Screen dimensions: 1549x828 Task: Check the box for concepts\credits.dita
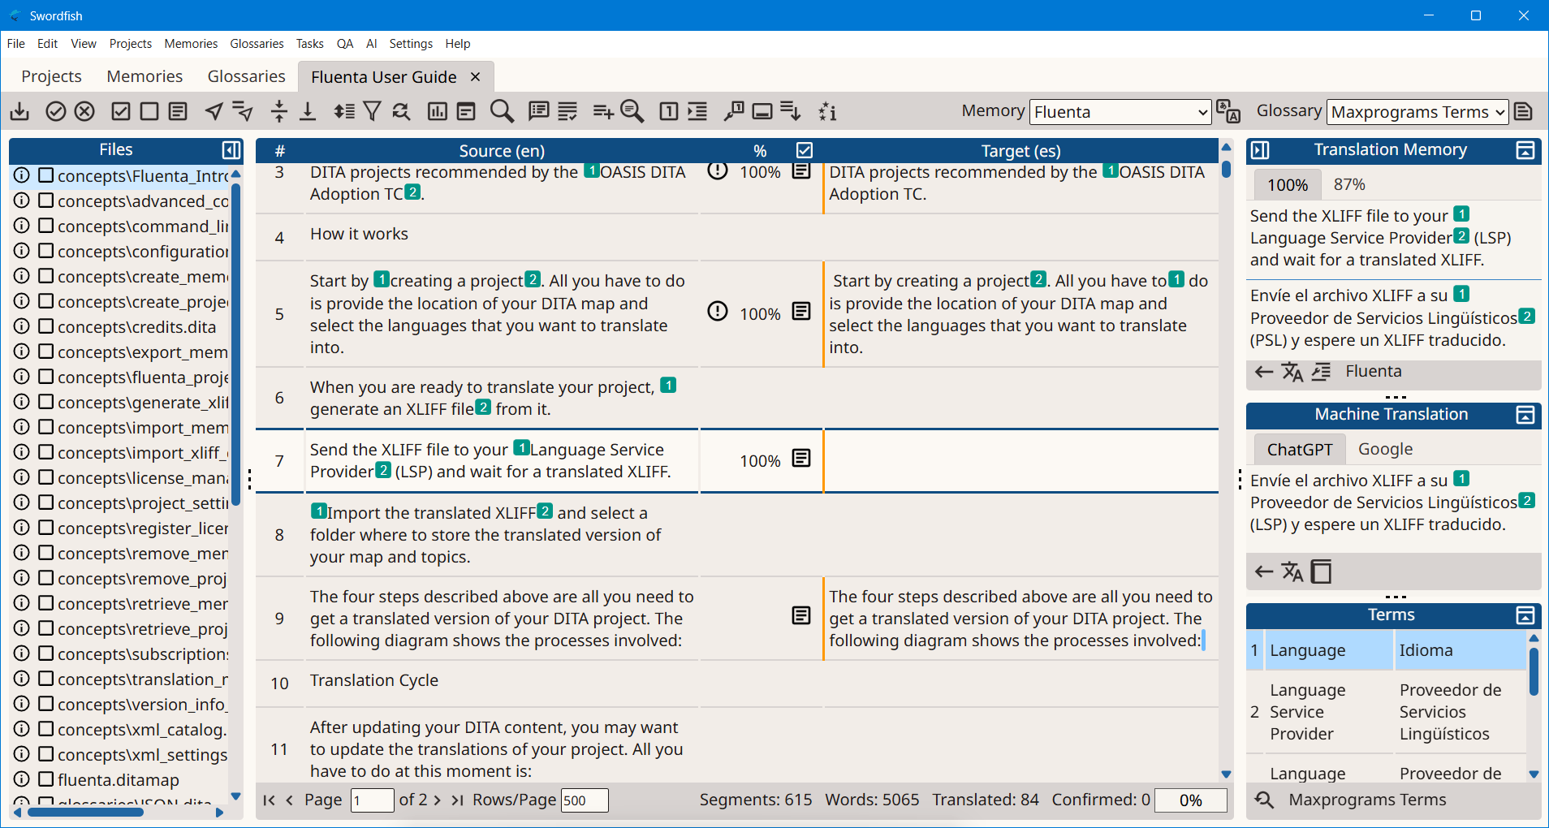coord(46,326)
